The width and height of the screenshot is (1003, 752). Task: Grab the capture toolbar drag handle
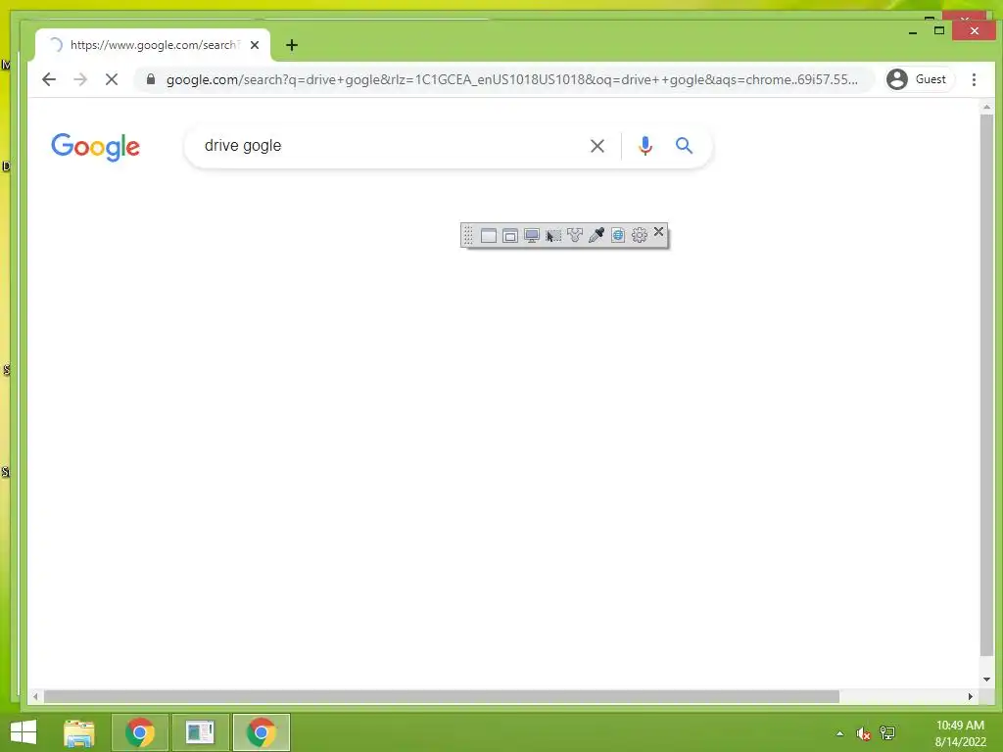point(468,235)
